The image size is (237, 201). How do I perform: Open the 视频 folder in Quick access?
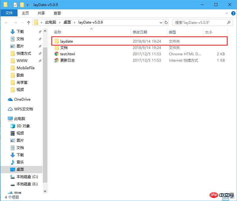click(x=20, y=90)
